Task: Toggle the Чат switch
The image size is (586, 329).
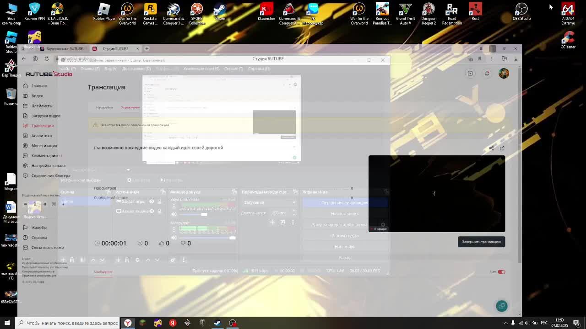Action: coord(501,272)
